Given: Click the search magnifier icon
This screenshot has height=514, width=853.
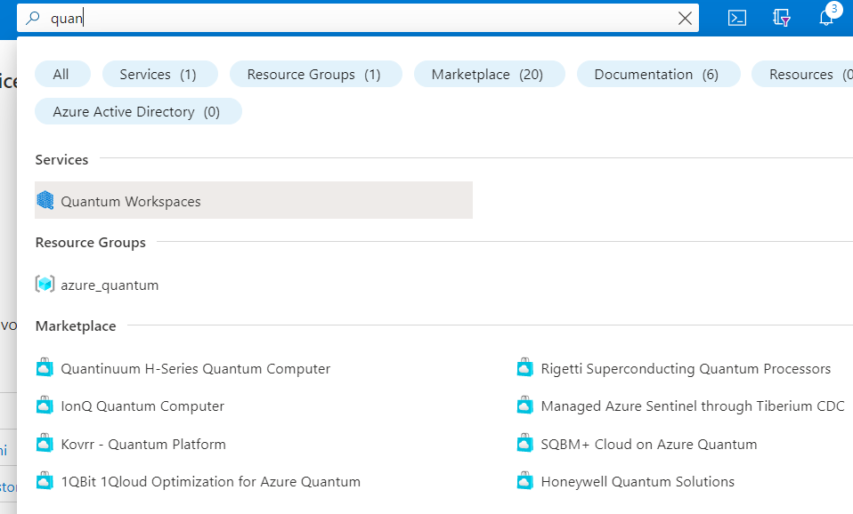Looking at the screenshot, I should click(x=33, y=18).
